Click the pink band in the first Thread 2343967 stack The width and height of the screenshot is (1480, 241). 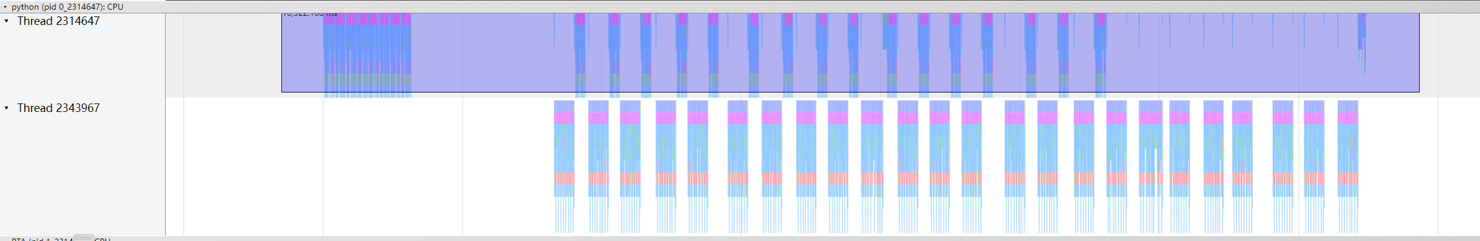[x=564, y=179]
